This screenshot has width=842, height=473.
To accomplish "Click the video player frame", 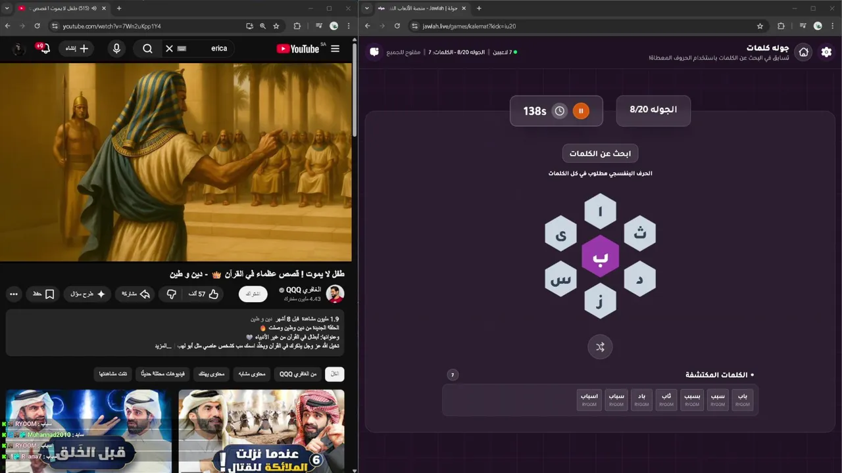I will (176, 162).
